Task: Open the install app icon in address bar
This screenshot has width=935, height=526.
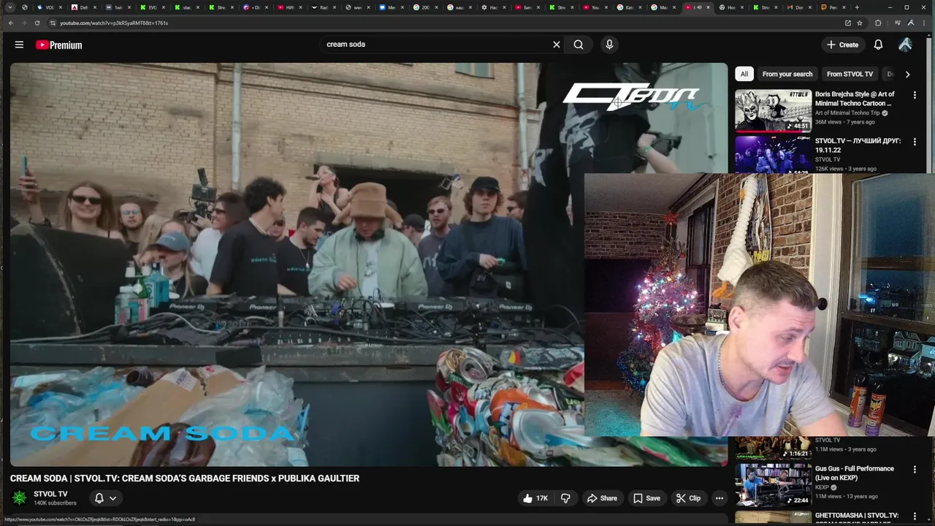Action: coord(847,23)
